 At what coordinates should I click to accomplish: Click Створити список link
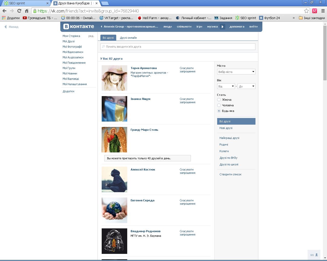pos(230,174)
